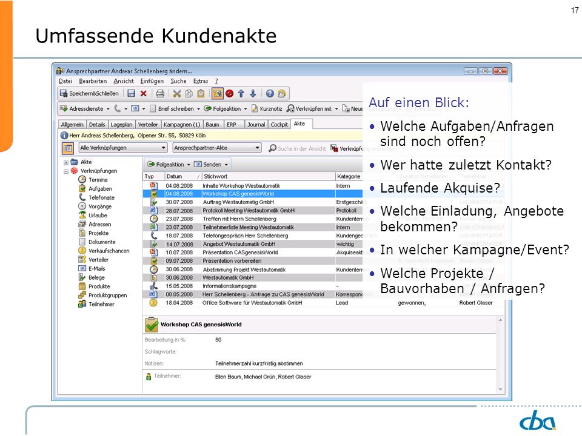The height and width of the screenshot is (436, 582).
Task: Open the Ansprechpartner-Akte combo box
Action: 217,148
